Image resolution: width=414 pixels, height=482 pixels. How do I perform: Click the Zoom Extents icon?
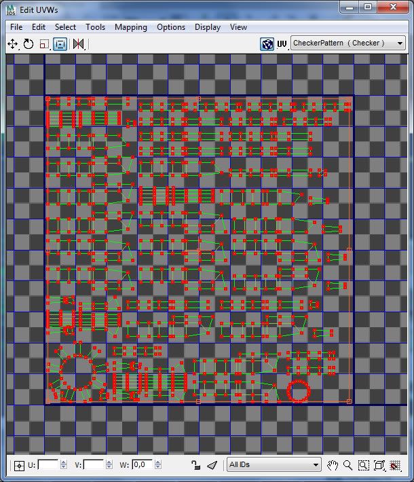pos(379,466)
